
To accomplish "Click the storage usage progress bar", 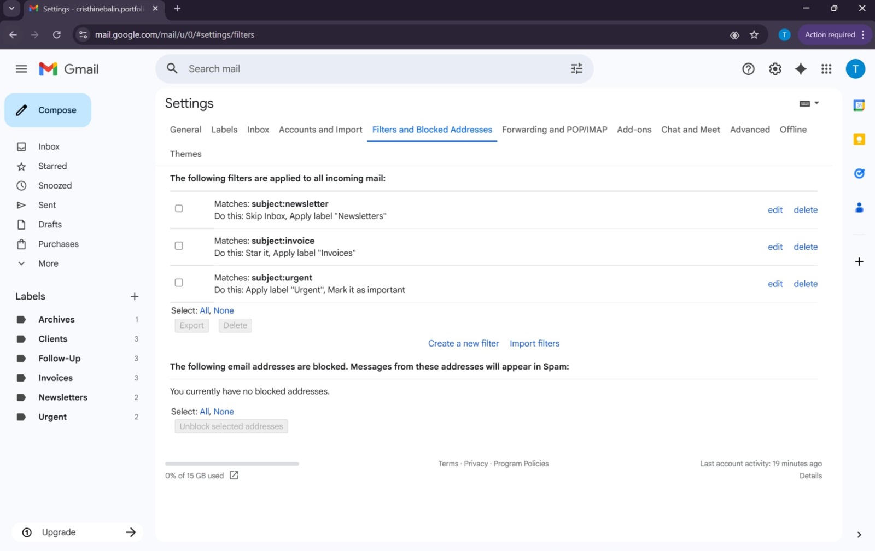I will pos(232,464).
